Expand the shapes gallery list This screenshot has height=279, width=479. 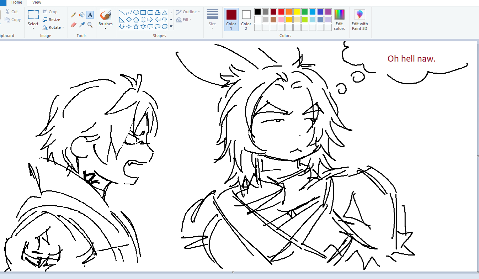(x=171, y=27)
